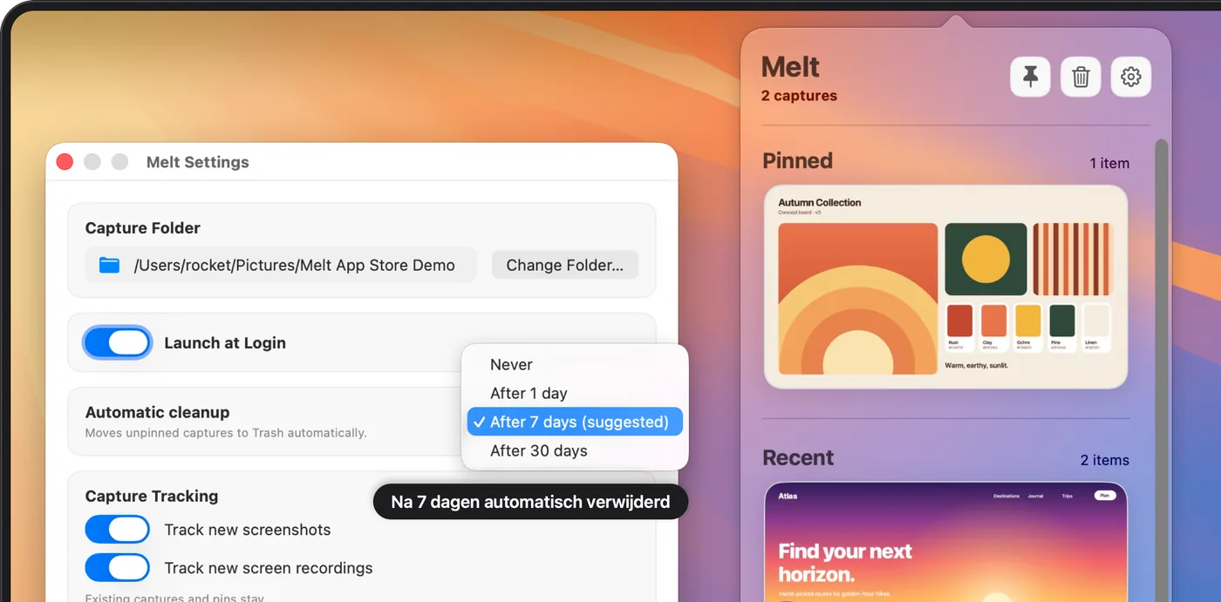The height and width of the screenshot is (602, 1221).
Task: Click the Pinned section heading
Action: click(798, 161)
